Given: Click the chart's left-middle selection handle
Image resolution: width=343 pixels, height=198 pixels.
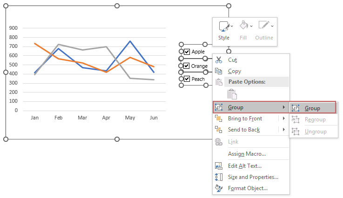Looking at the screenshot, I should (6, 73).
